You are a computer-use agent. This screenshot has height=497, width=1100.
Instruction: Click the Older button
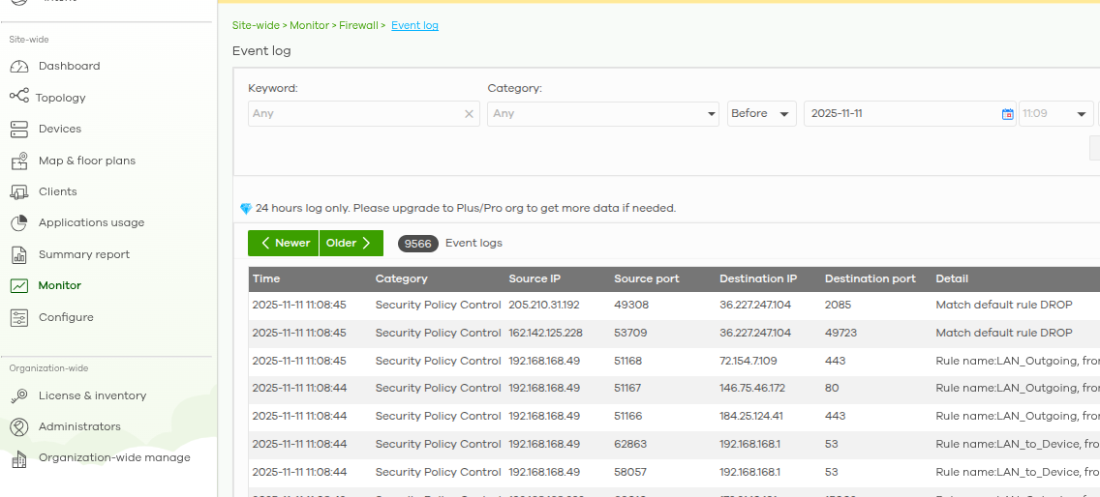click(x=351, y=244)
